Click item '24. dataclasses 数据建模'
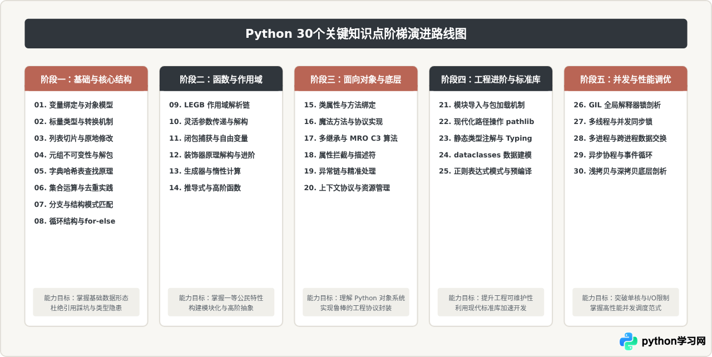Image resolution: width=712 pixels, height=357 pixels. [485, 155]
